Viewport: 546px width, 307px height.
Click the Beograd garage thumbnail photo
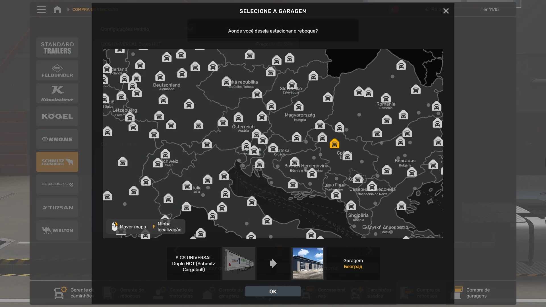[308, 263]
